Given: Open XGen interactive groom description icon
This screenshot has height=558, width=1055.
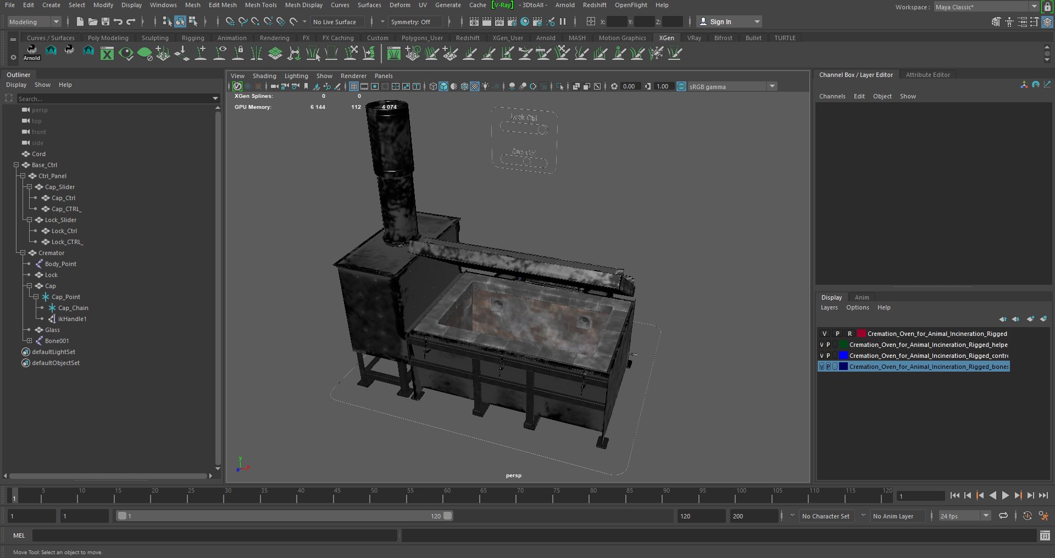Looking at the screenshot, I should point(393,53).
